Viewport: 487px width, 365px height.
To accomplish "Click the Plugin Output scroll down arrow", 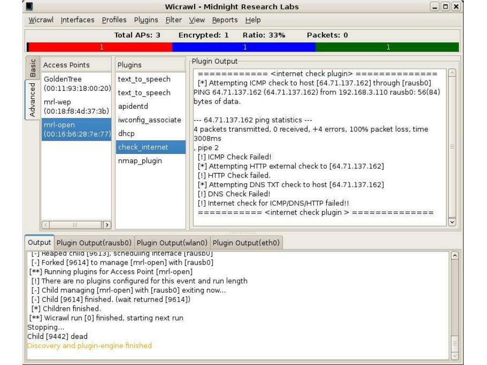I will pyautogui.click(x=452, y=222).
